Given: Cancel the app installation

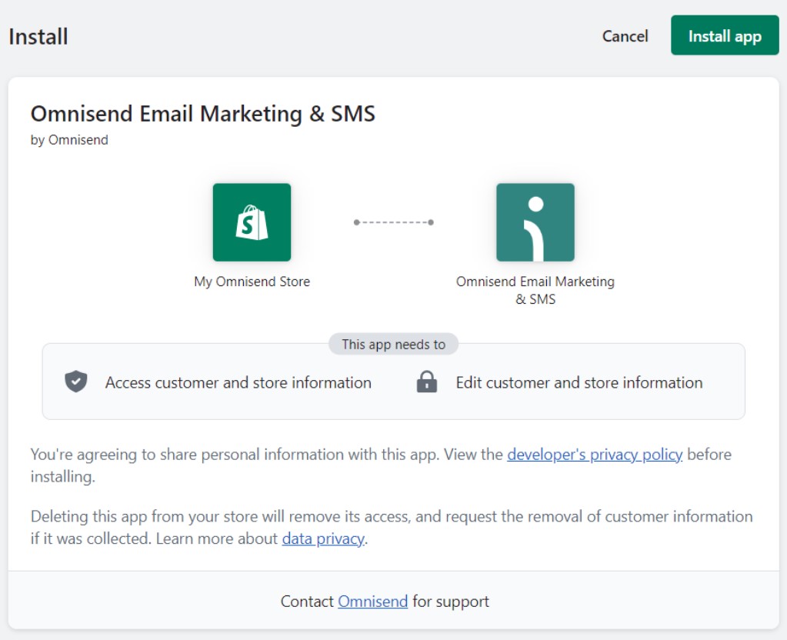Looking at the screenshot, I should pyautogui.click(x=625, y=36).
